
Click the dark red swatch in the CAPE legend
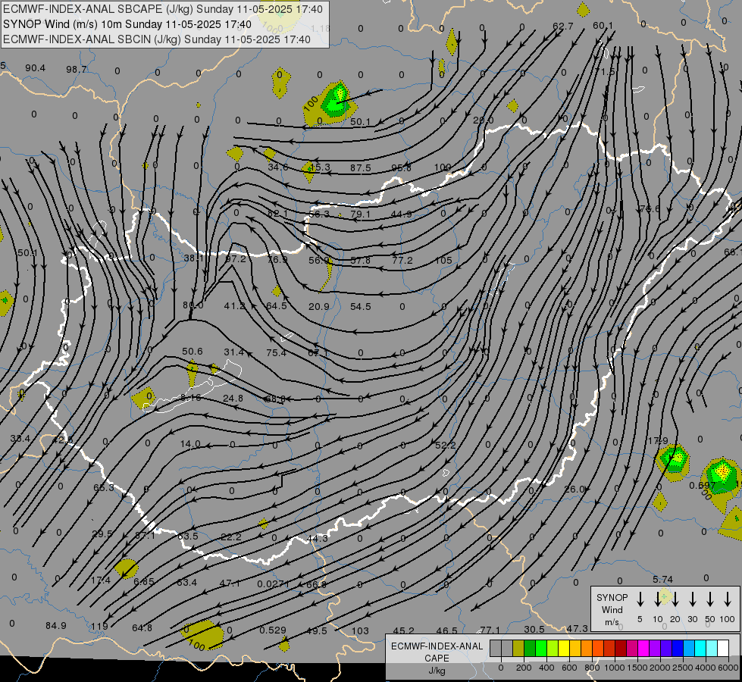621,649
